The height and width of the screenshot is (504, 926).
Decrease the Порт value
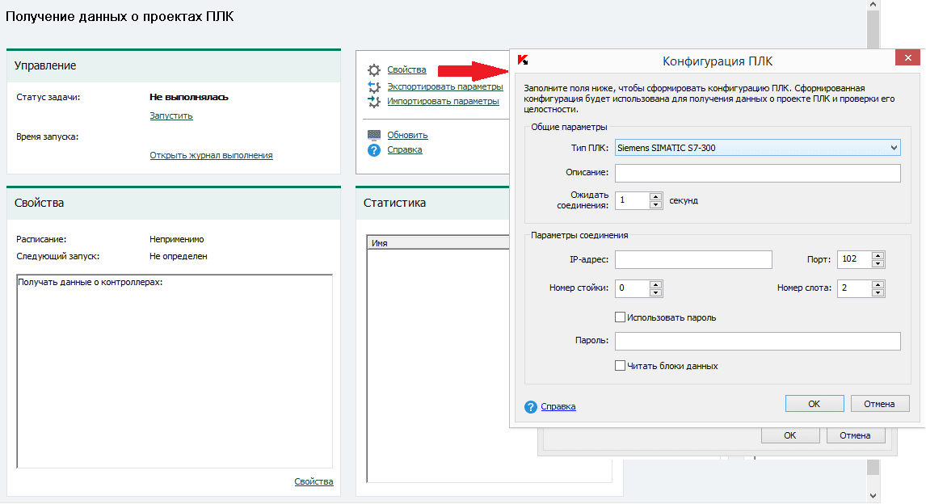878,263
